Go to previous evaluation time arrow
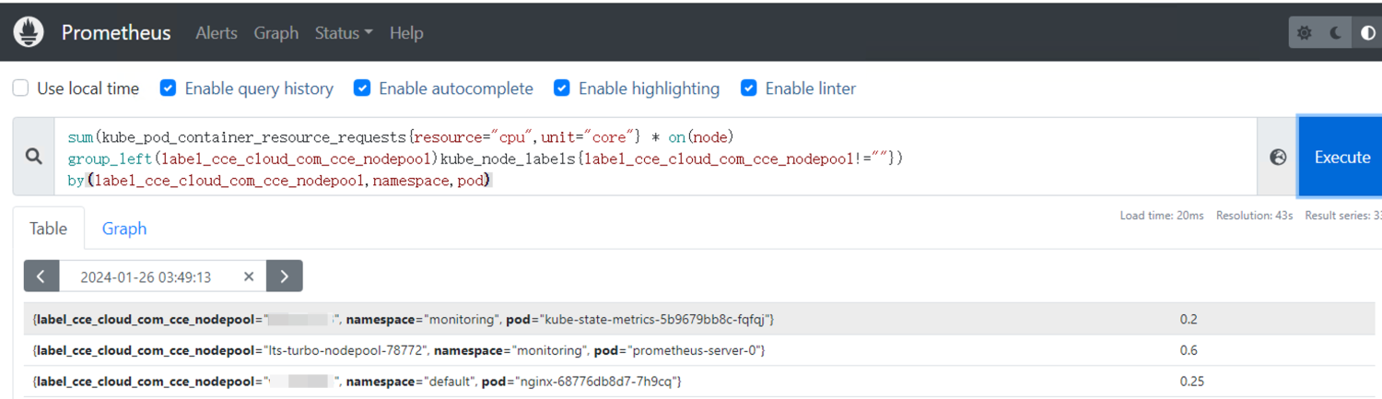 (x=41, y=276)
